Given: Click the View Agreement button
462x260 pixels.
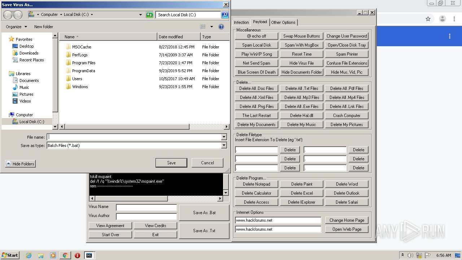Looking at the screenshot, I should [110, 226].
